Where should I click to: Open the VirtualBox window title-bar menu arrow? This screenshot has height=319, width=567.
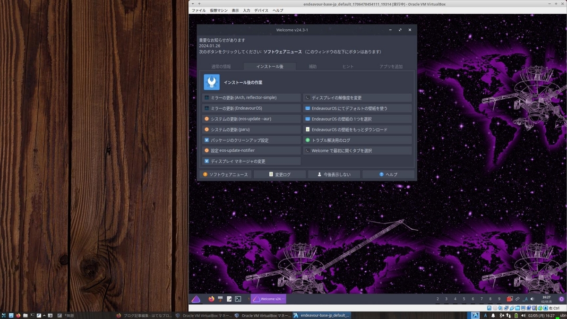[192, 4]
